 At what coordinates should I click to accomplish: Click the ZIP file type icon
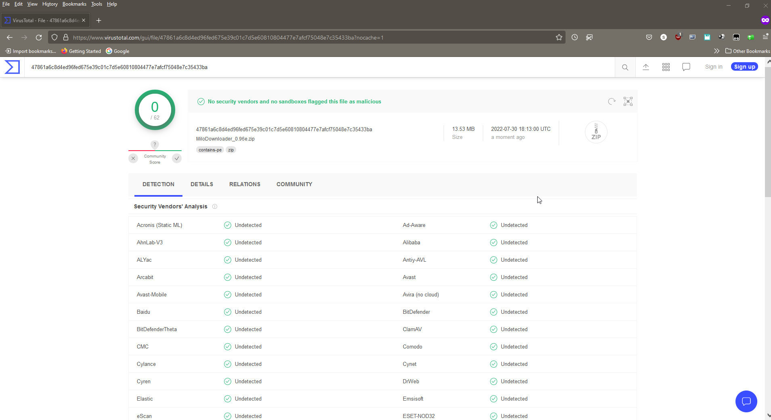tap(596, 132)
